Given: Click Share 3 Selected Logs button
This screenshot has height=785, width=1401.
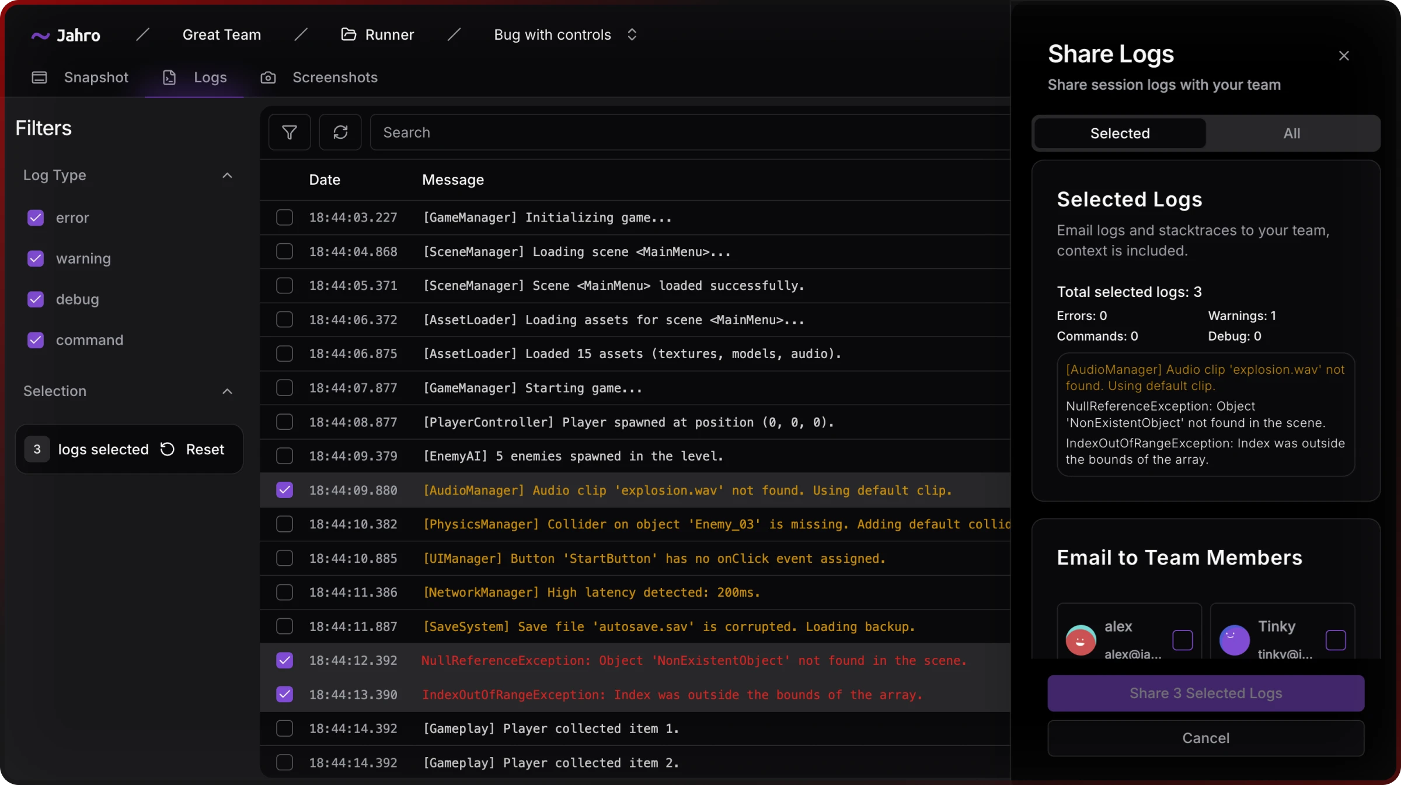Looking at the screenshot, I should [1205, 693].
